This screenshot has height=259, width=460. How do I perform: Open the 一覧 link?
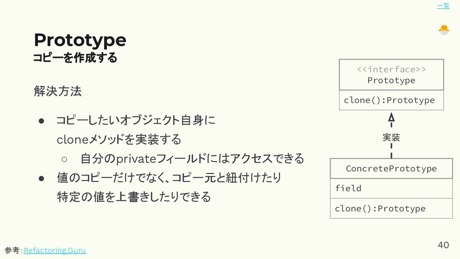tap(443, 6)
